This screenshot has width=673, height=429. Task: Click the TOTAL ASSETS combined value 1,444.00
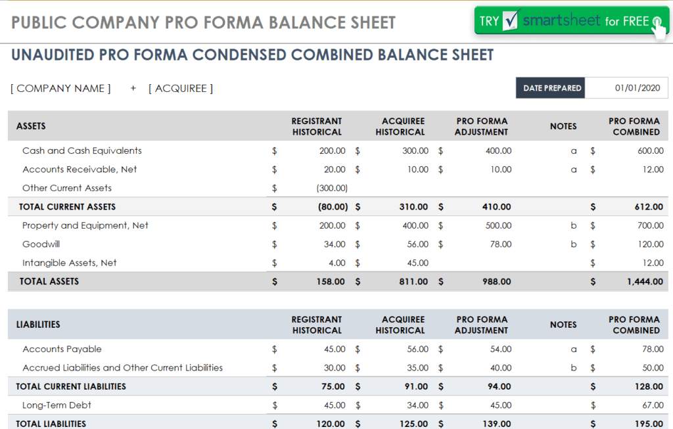[x=645, y=281]
